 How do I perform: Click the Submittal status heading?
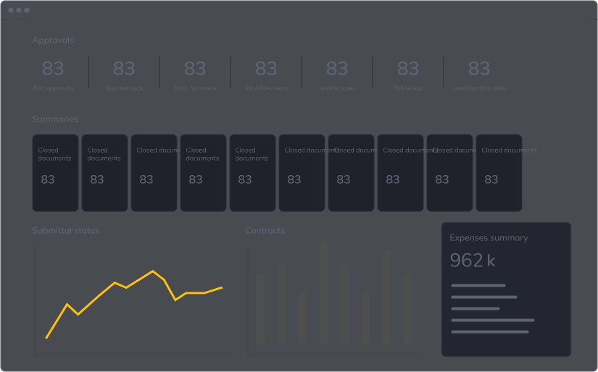(x=66, y=231)
